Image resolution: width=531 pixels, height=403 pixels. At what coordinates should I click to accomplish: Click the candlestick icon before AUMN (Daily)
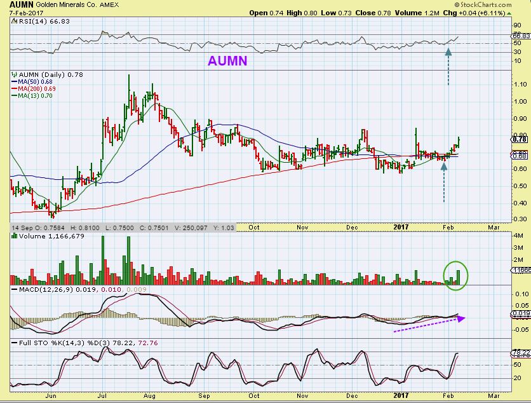[14, 74]
